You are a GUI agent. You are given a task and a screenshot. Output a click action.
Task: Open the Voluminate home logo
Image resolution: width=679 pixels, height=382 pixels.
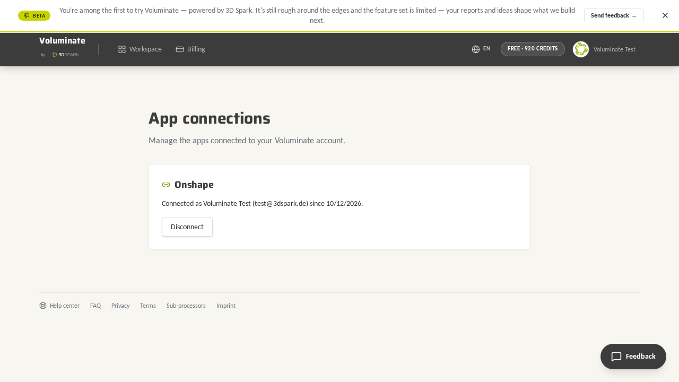62,41
